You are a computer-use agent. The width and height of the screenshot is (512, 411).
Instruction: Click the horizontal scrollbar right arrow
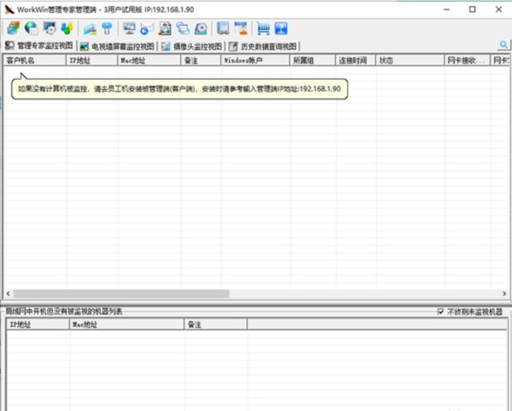504,294
